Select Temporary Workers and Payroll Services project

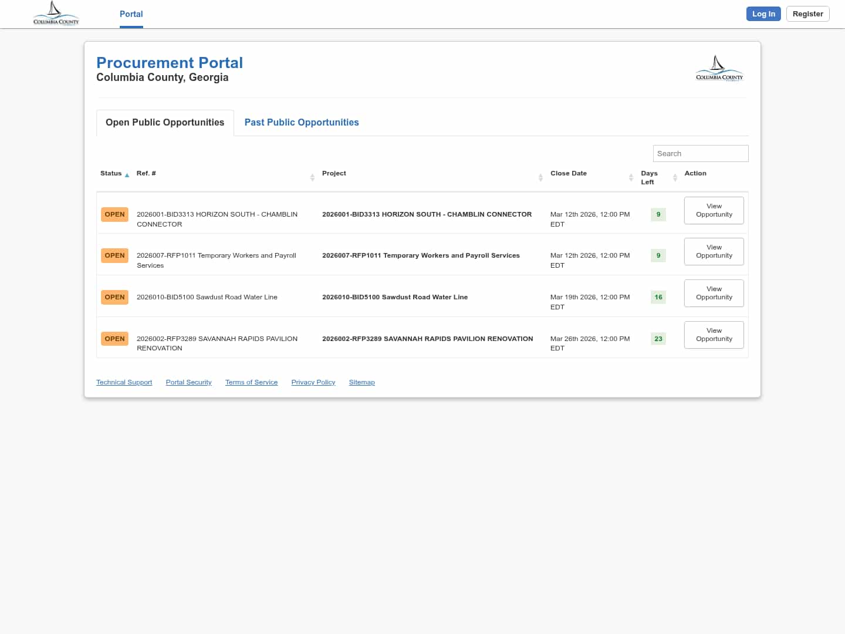point(421,255)
